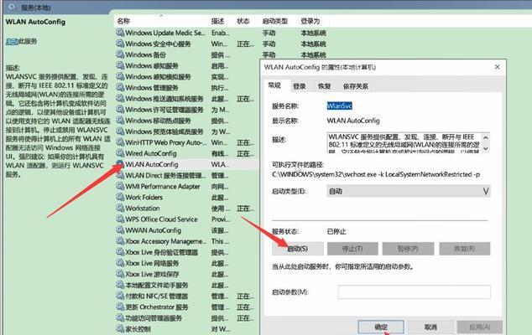The width and height of the screenshot is (532, 335).
Task: Click gear icon beside Wired AutoConfig
Action: click(120, 153)
